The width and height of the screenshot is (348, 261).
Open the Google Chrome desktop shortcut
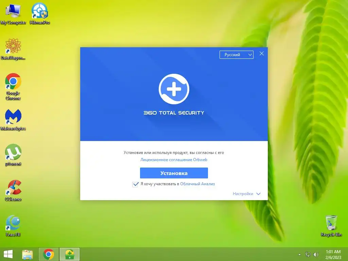point(13,87)
